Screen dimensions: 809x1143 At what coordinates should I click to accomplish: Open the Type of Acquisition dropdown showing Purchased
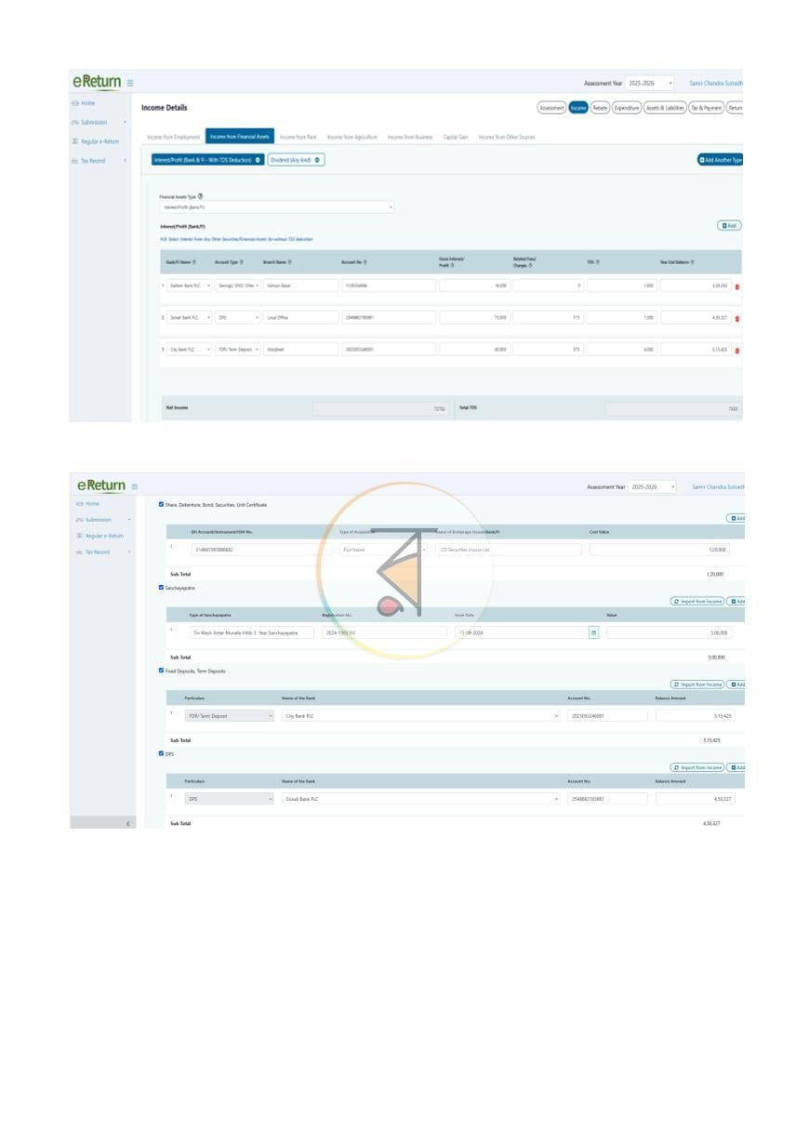[x=383, y=550]
